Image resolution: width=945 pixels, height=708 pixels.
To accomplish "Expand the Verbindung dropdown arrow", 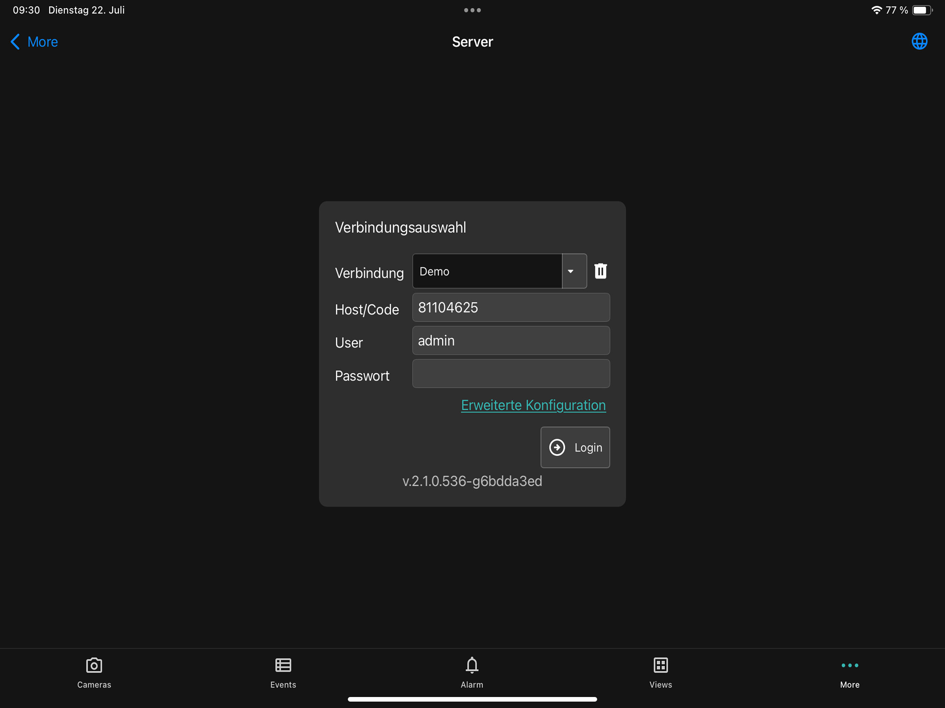I will pos(574,271).
